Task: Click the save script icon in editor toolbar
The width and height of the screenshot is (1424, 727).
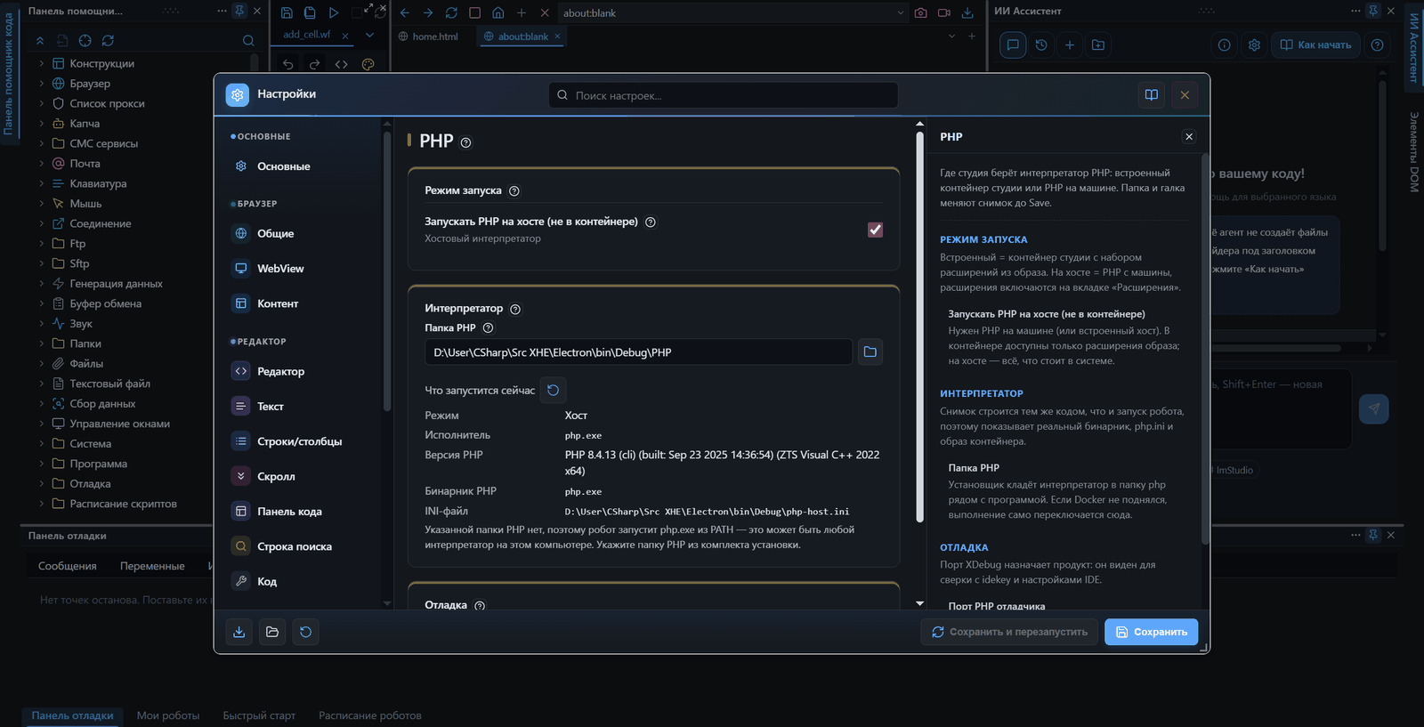Action: point(287,13)
